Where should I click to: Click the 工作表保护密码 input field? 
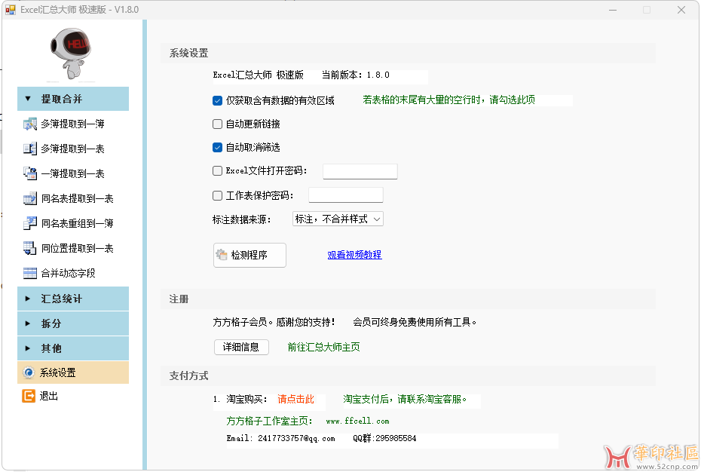click(345, 195)
